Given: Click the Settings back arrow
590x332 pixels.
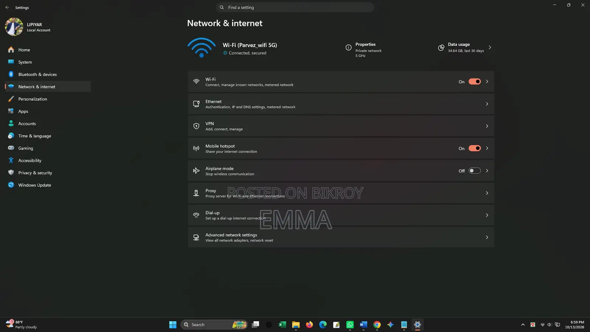Looking at the screenshot, I should 7,7.
